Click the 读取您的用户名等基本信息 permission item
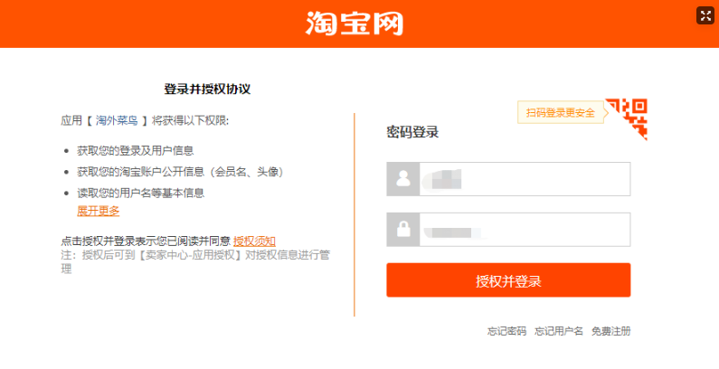This screenshot has width=719, height=369. click(x=141, y=193)
